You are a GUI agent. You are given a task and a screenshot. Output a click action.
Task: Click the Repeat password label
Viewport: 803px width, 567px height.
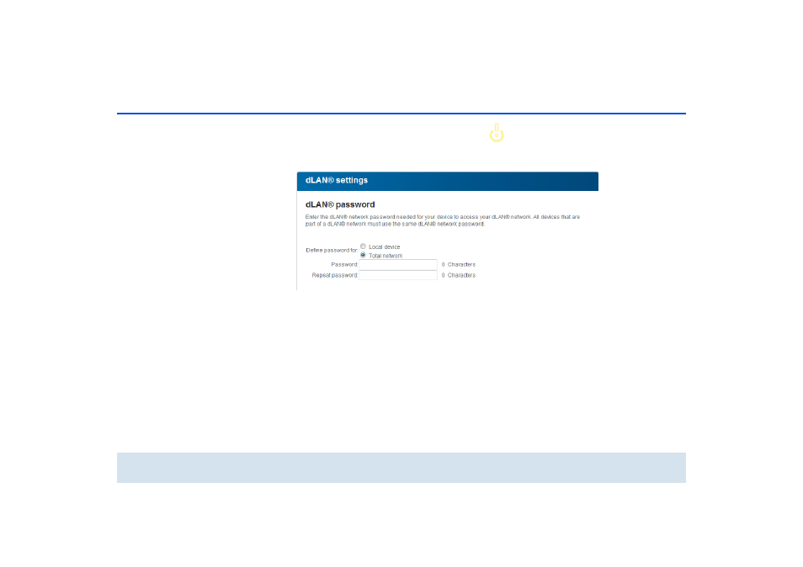click(x=335, y=275)
